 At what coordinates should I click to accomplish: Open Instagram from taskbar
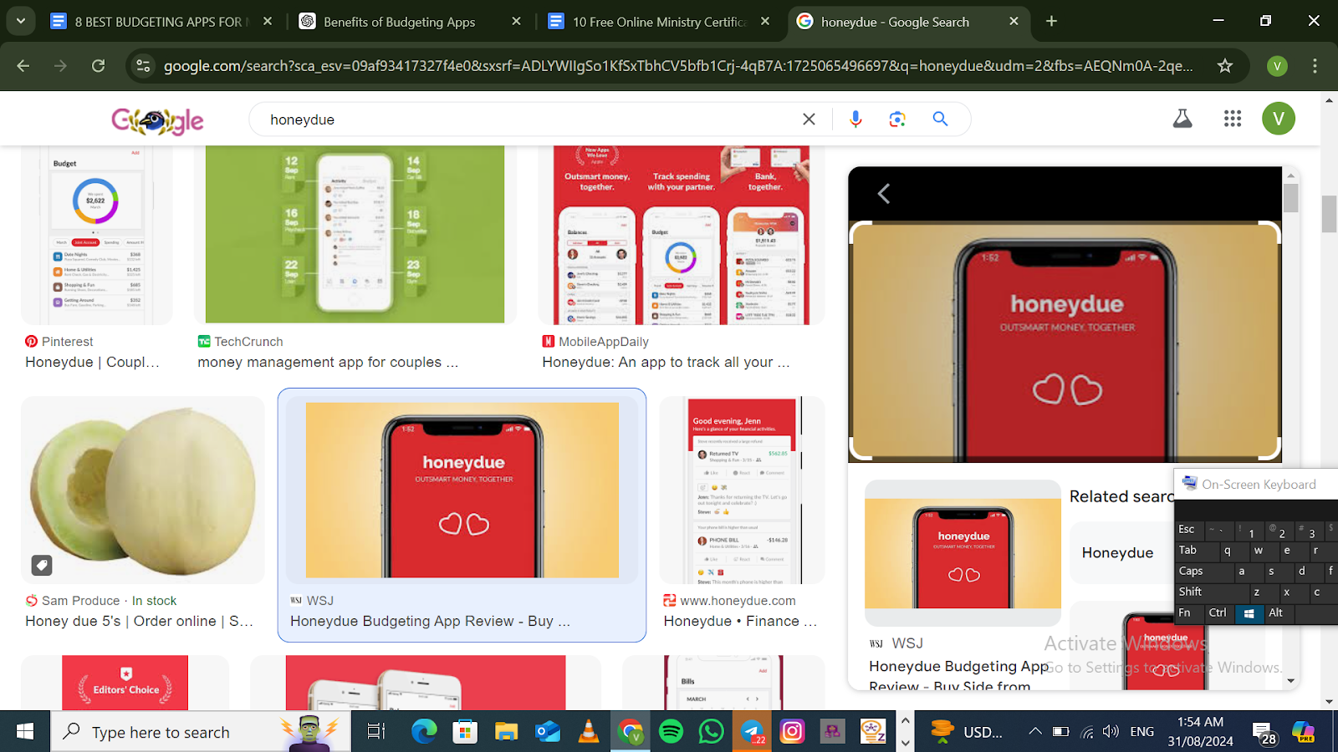point(792,732)
